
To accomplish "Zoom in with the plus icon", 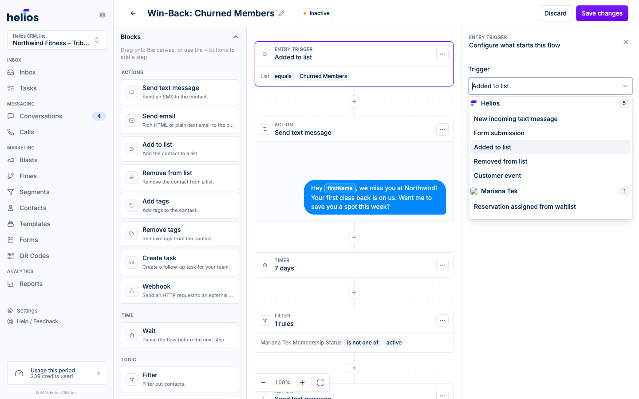I will click(302, 383).
